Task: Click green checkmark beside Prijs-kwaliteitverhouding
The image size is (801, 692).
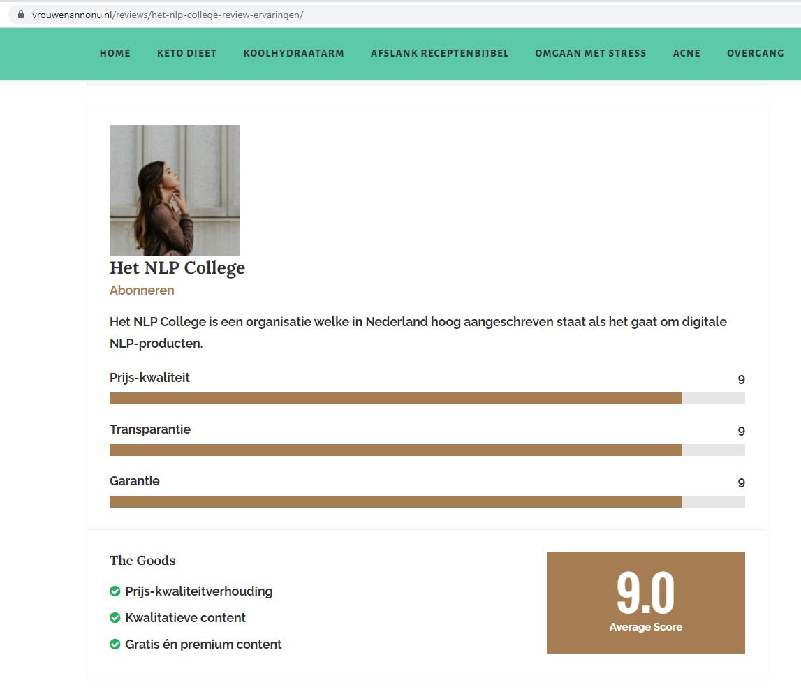Action: (x=115, y=591)
